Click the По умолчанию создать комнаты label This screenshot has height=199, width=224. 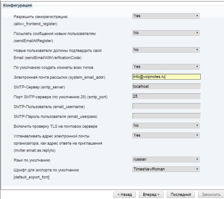[53, 68]
